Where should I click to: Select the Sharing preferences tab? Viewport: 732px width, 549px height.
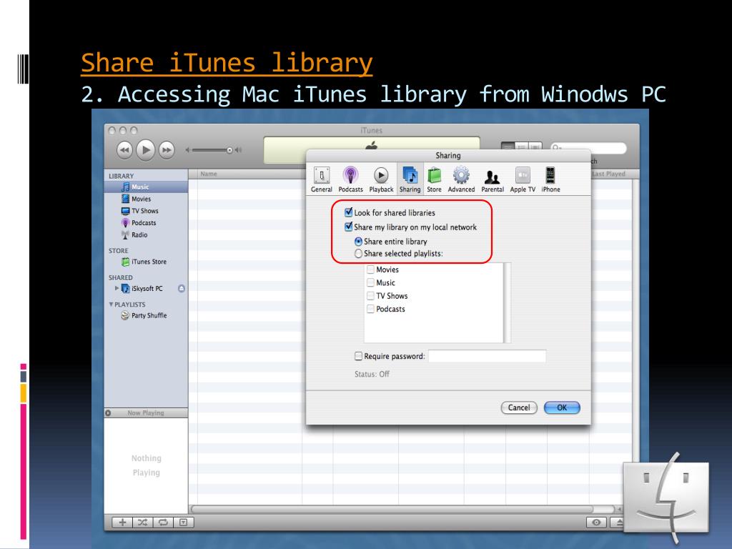(x=410, y=179)
